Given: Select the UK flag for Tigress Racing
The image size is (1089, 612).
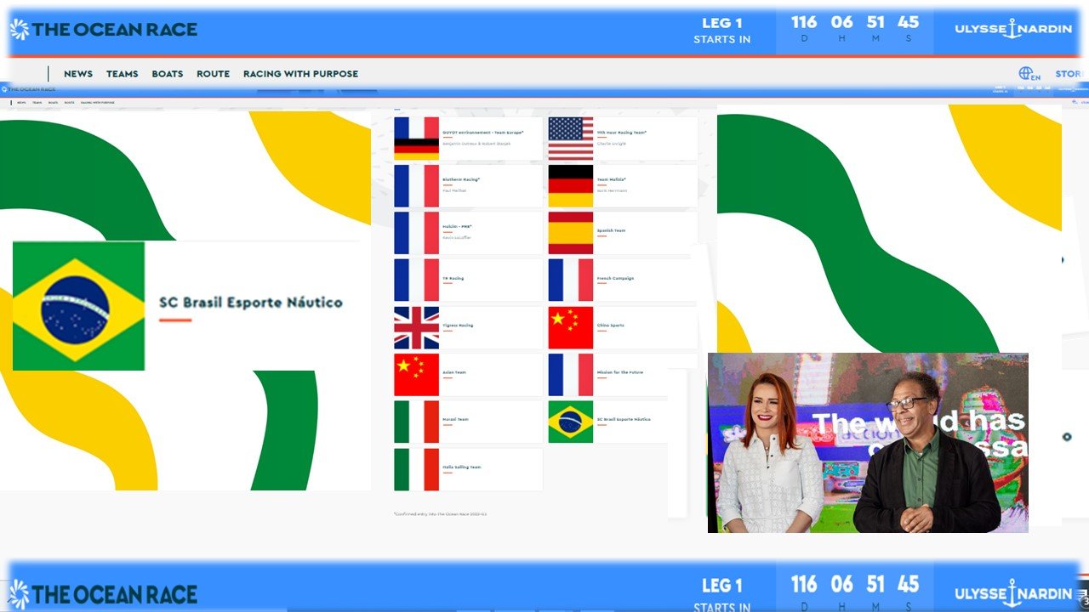Looking at the screenshot, I should click(x=416, y=327).
